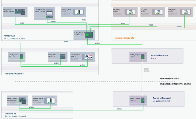
Task: Click the 6AV2124-0MC0... device name
Action: 40,10
